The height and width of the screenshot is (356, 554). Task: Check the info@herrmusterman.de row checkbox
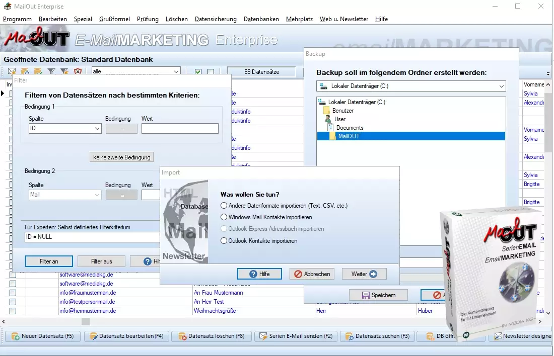coord(13,311)
